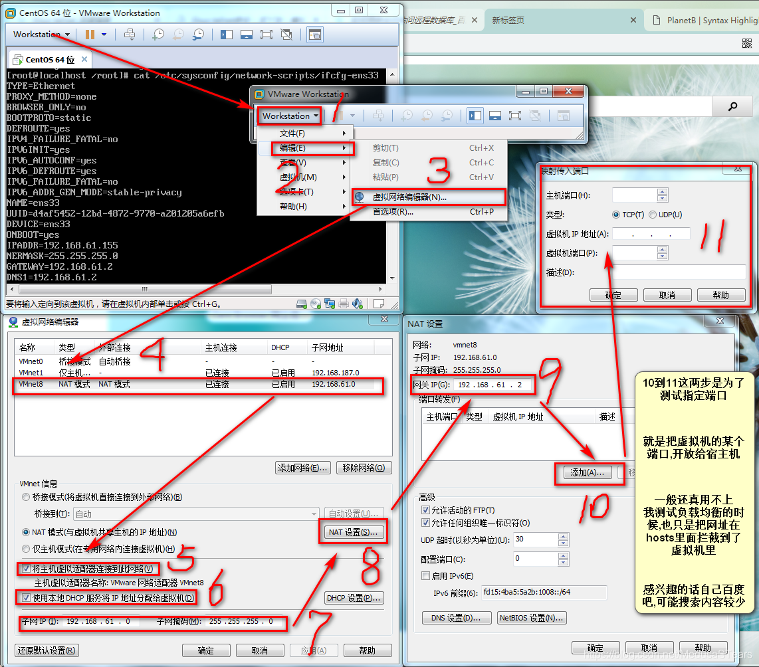This screenshot has width=759, height=667.
Task: Click 添加网络(E)... button
Action: tap(303, 468)
